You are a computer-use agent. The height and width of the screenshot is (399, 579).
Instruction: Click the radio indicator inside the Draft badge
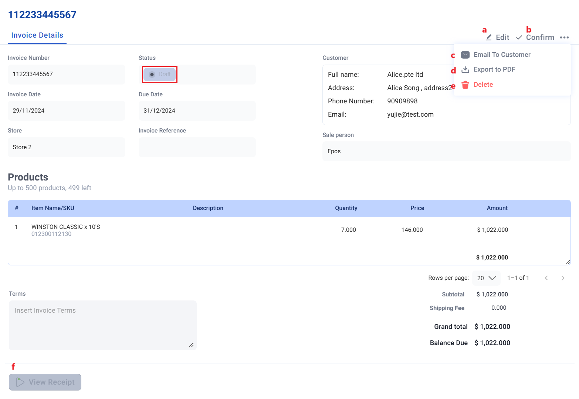click(x=152, y=74)
